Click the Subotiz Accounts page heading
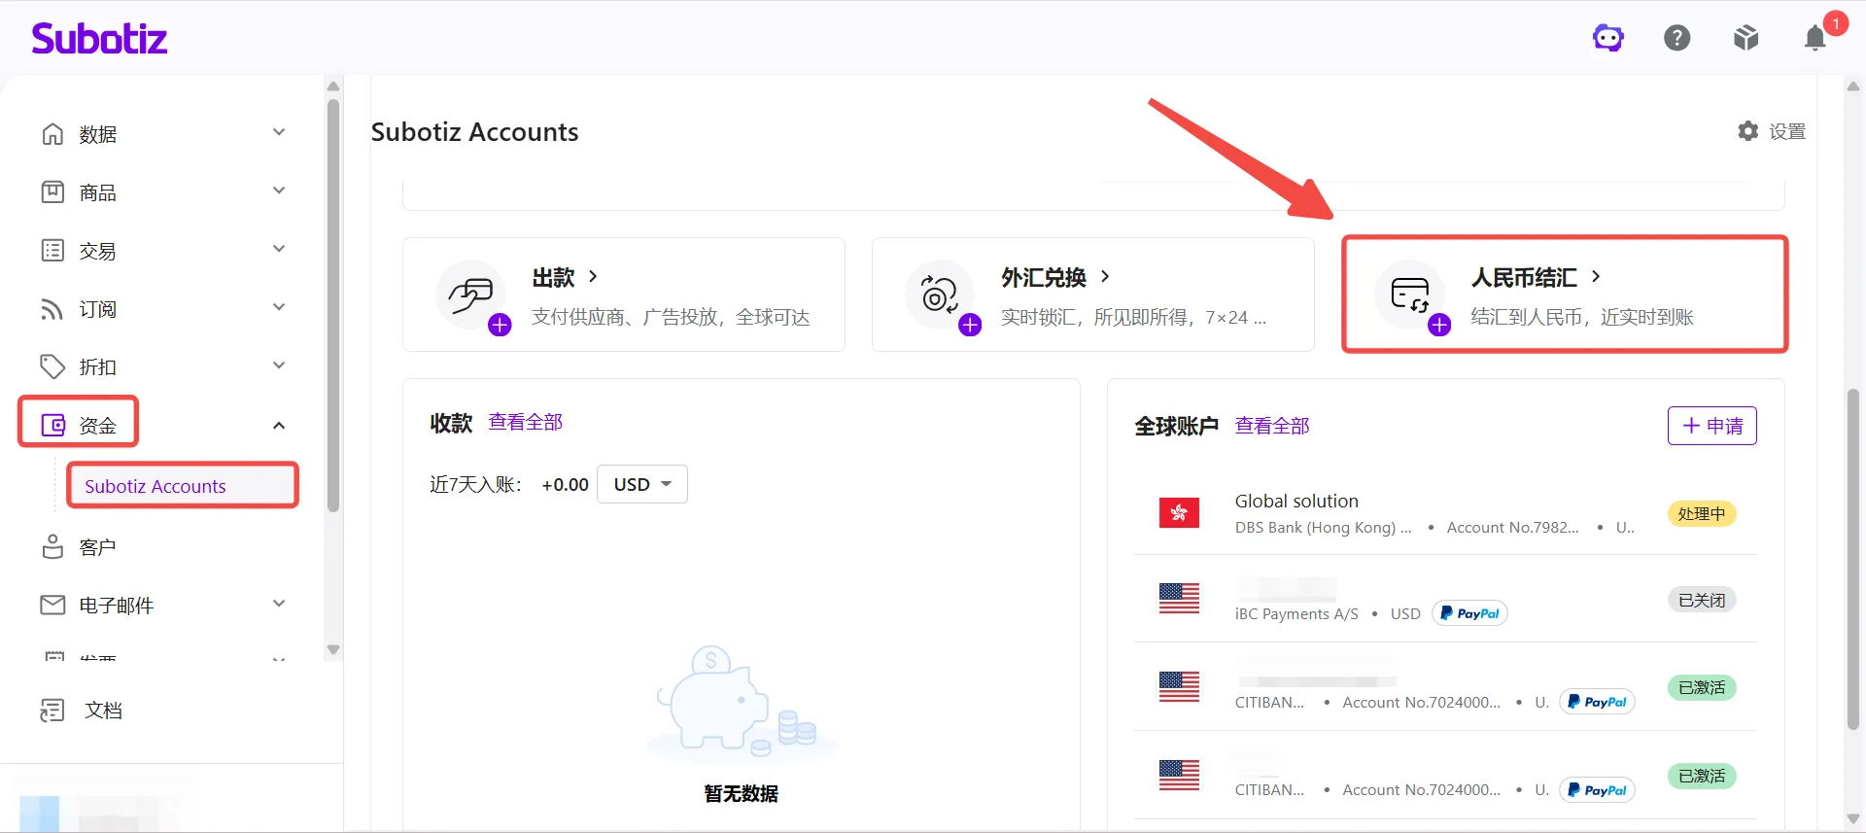The height and width of the screenshot is (833, 1866). (x=475, y=131)
